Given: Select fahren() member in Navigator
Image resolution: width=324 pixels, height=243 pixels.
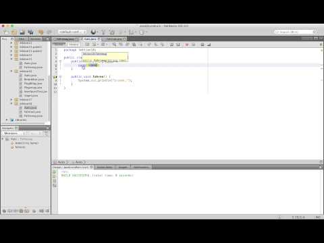Looking at the screenshot, I should (x=20, y=147).
